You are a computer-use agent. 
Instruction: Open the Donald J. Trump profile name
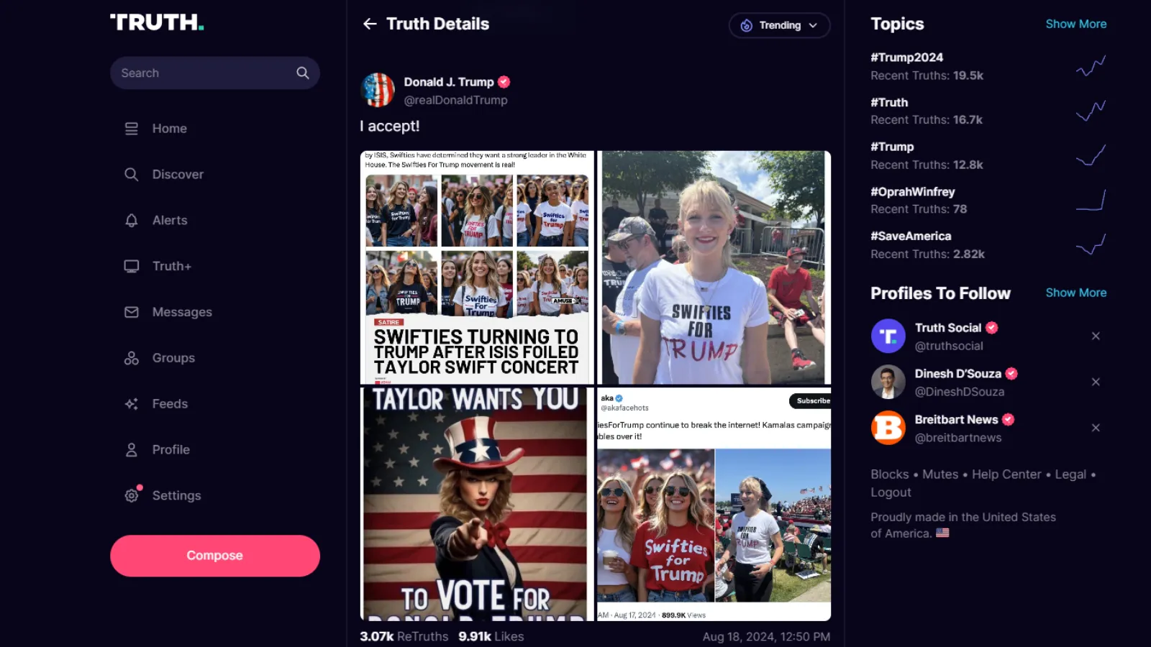point(449,82)
